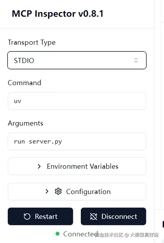The width and height of the screenshot is (164, 243).
Task: Click the Transport Type label
Action: (32, 42)
